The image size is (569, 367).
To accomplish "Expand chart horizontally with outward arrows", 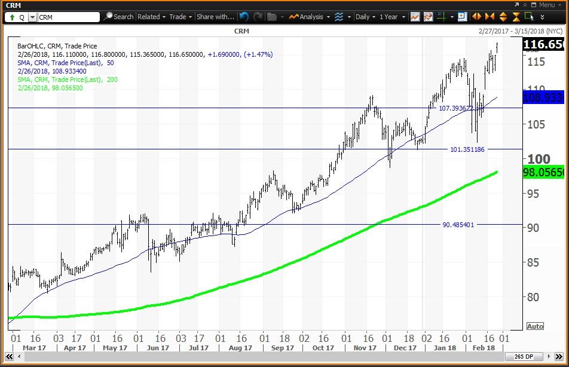I will pyautogui.click(x=476, y=17).
